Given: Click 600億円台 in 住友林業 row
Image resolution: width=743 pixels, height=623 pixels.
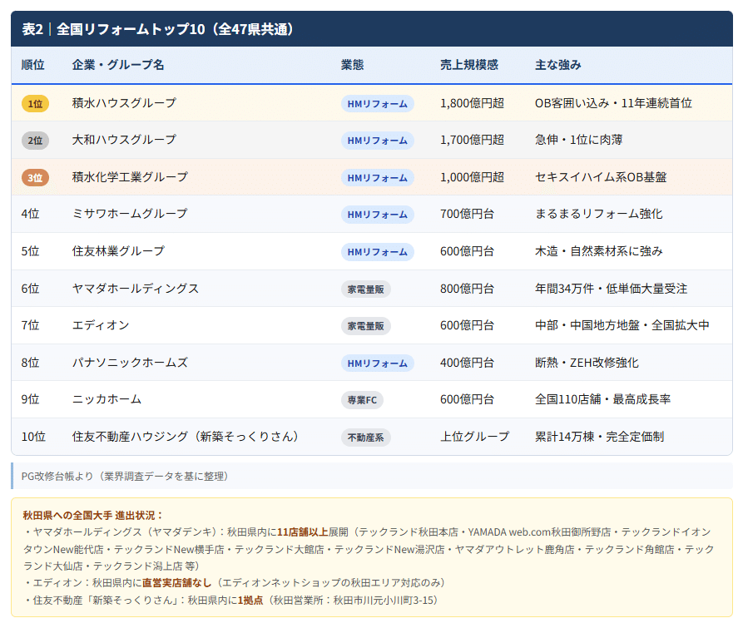Looking at the screenshot, I should (x=468, y=251).
